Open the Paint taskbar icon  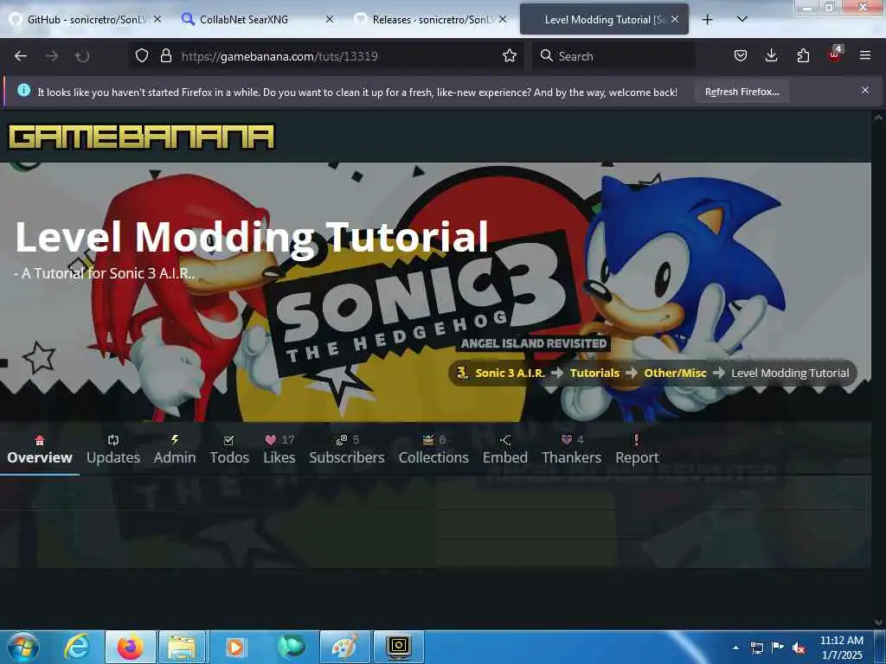point(344,647)
